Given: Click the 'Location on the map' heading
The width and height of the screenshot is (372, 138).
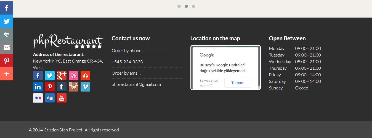Looking at the screenshot, I should (x=215, y=38).
